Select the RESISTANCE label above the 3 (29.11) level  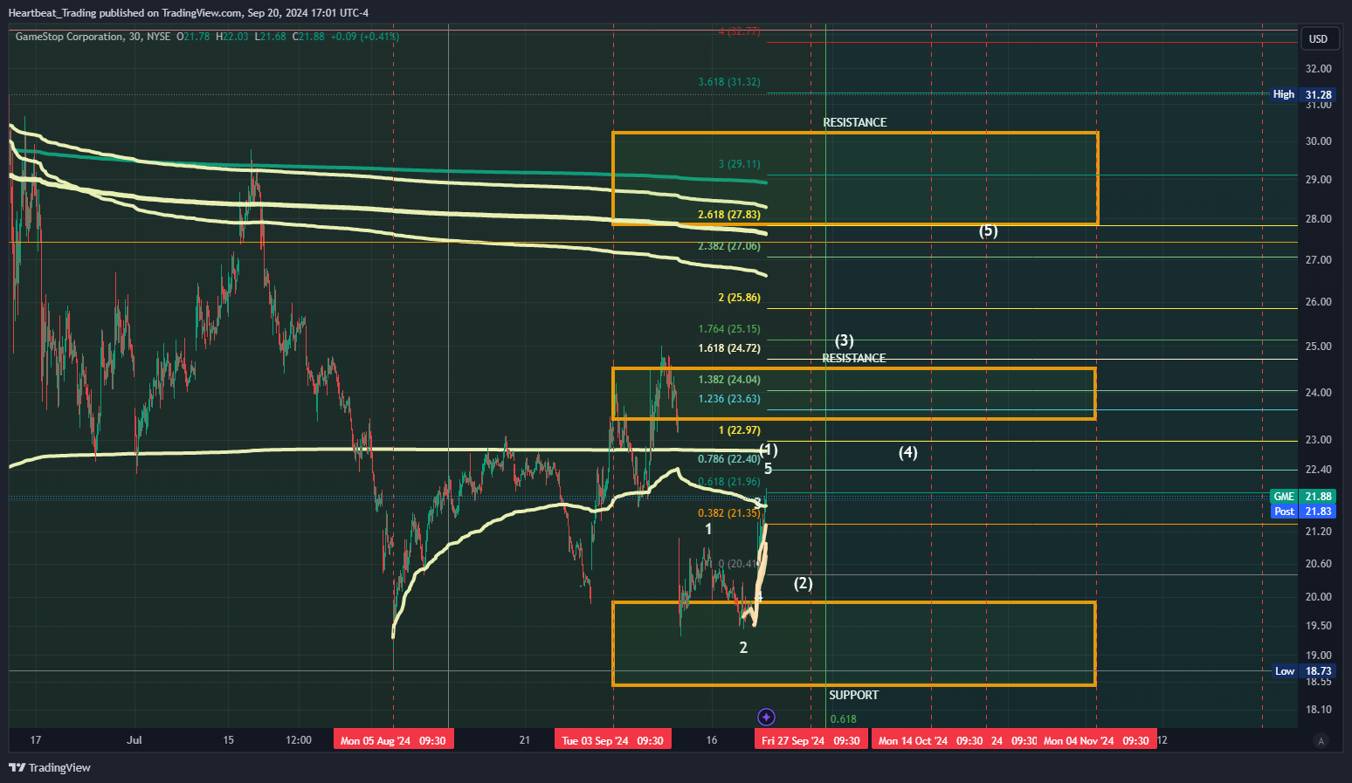click(854, 122)
